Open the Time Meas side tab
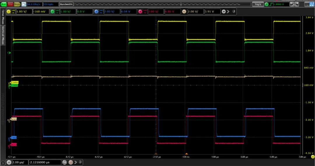This screenshot has width=315, height=166. [x=3, y=16]
